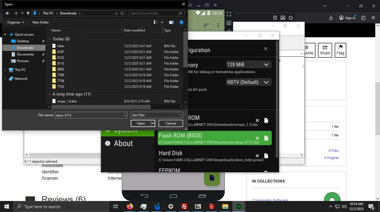This screenshot has width=380, height=212.
Task: Click the Flag button on the webpage
Action: click(341, 50)
